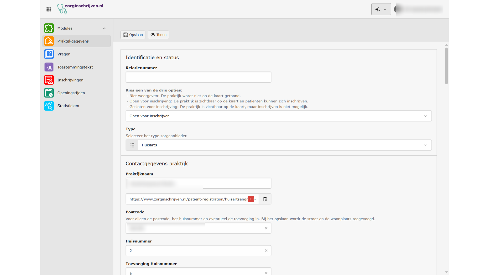The image size is (489, 275).
Task: Collapse the Modules sidebar section
Action: [104, 28]
